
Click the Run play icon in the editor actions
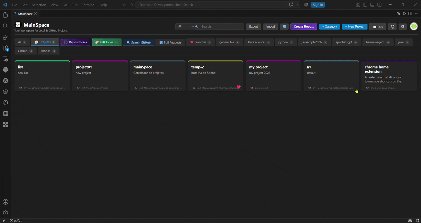(x=404, y=14)
